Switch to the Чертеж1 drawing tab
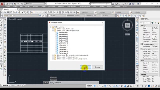This screenshot has width=160, height=90. pos(7,9)
